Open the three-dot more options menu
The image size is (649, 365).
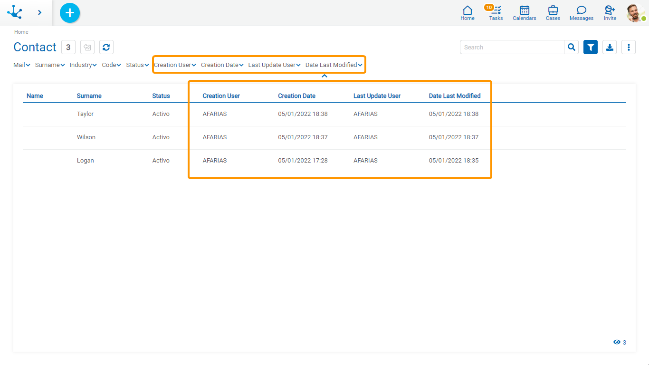point(629,47)
